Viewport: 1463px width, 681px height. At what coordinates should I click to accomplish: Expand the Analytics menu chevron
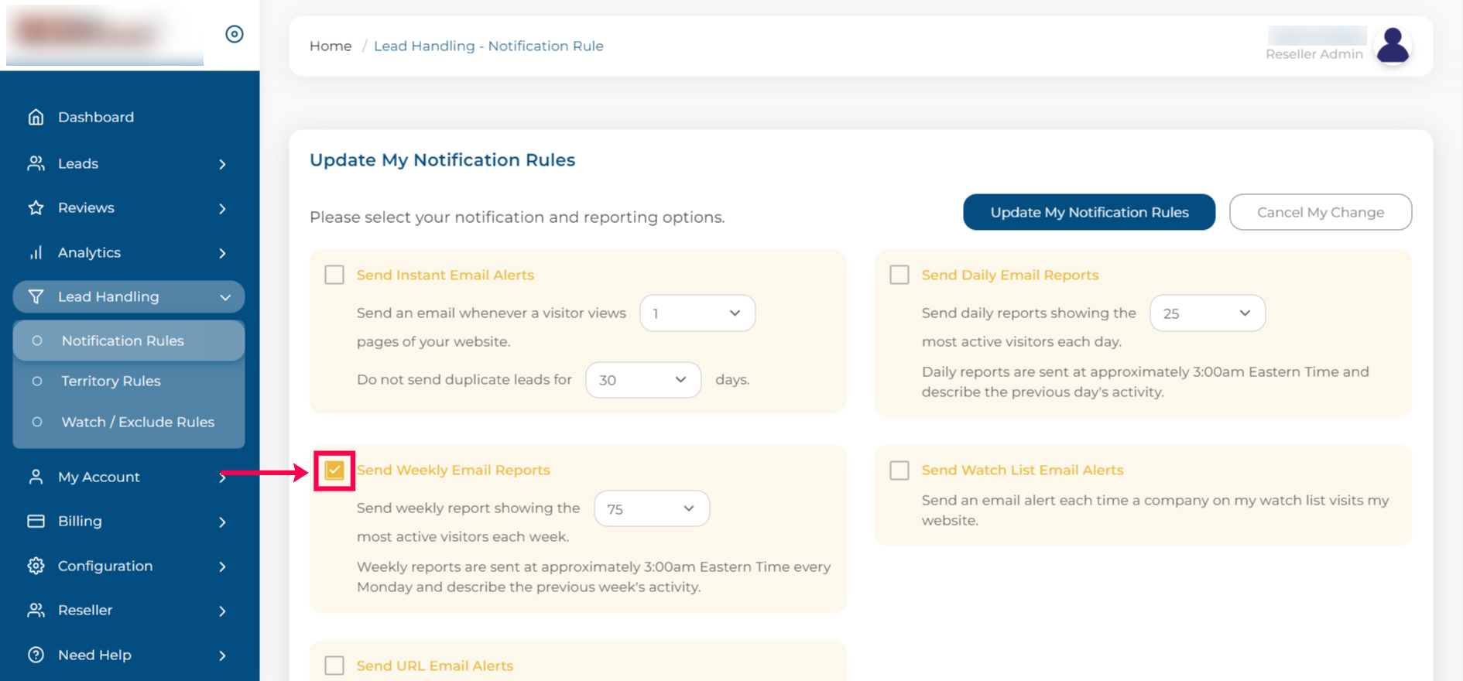[223, 253]
